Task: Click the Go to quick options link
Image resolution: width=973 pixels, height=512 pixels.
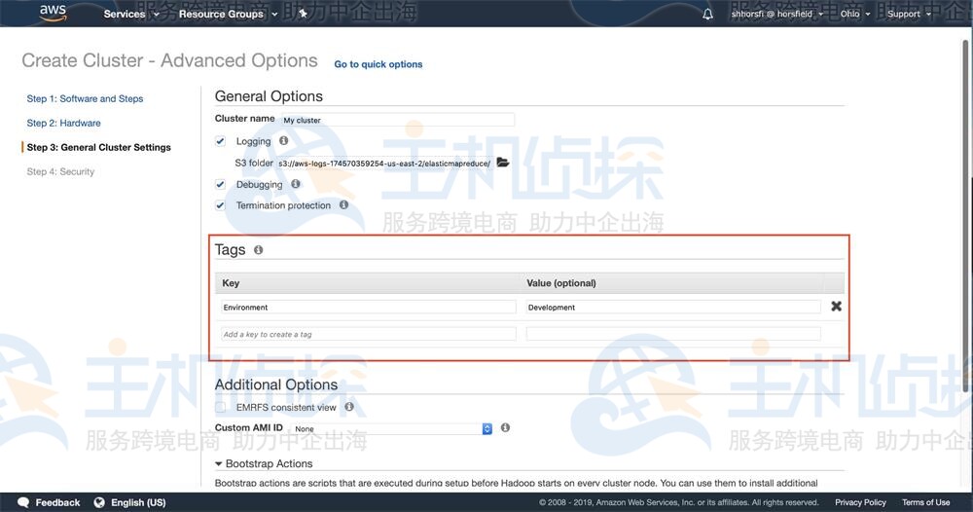Action: (x=378, y=64)
